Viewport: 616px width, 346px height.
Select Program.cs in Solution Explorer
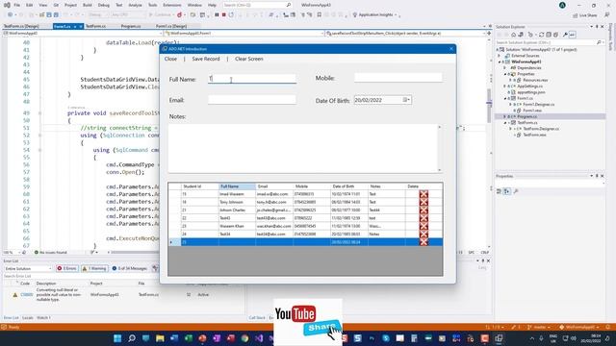[x=526, y=116]
